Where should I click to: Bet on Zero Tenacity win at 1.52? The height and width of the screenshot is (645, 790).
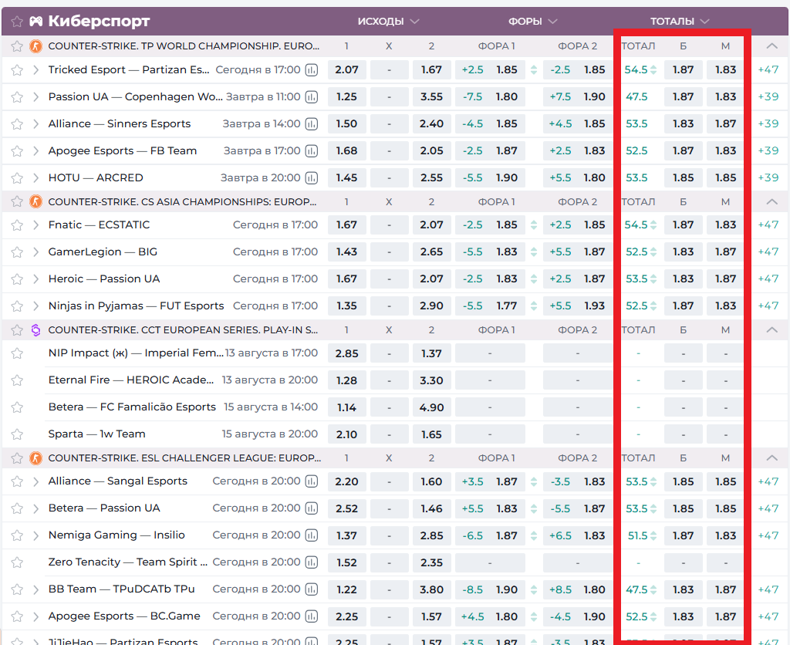346,562
